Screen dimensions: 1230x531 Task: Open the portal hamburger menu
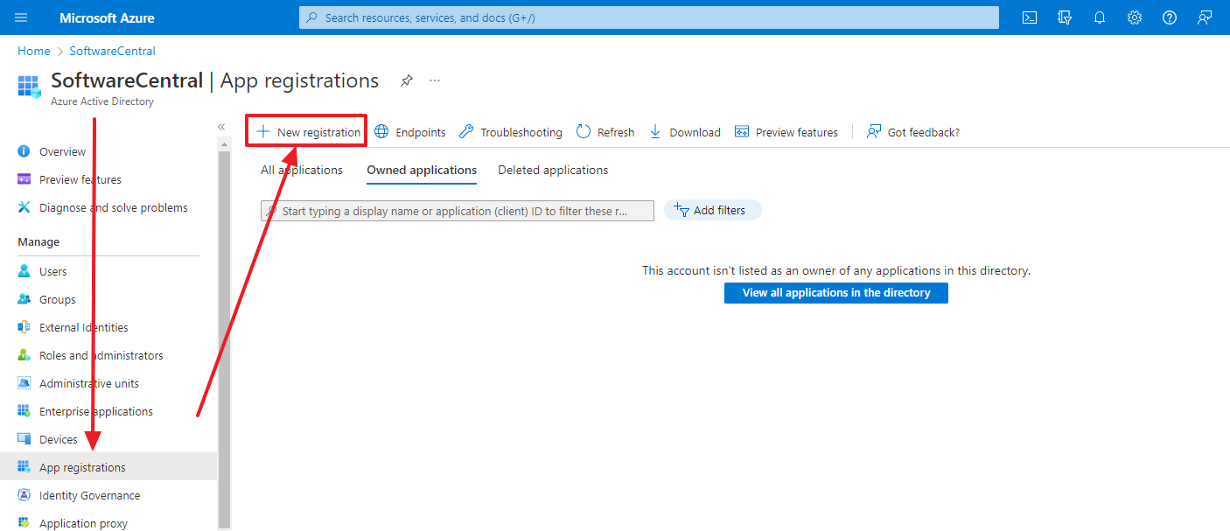click(x=21, y=17)
